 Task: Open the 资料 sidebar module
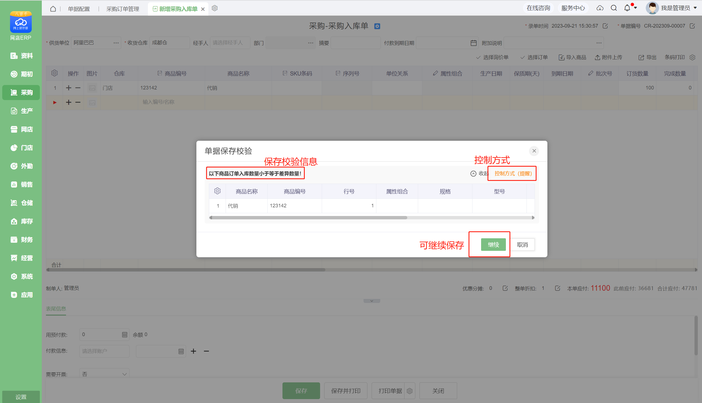click(21, 56)
